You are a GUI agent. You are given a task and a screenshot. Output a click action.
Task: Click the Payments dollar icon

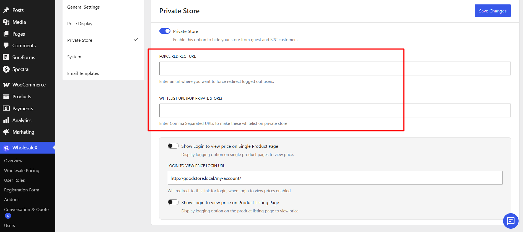pyautogui.click(x=6, y=109)
